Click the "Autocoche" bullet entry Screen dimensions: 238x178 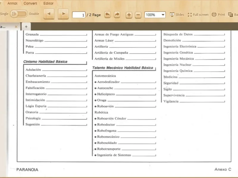(x=125, y=88)
